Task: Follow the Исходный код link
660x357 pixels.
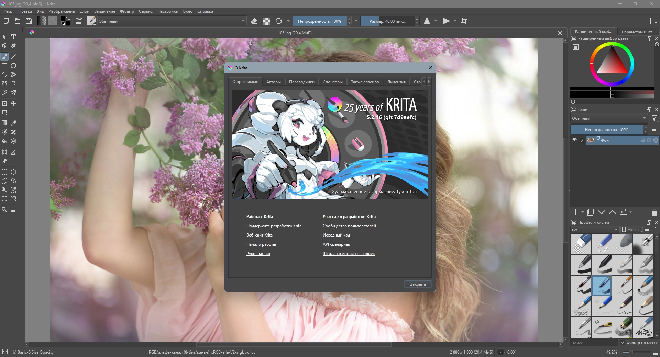Action: pyautogui.click(x=336, y=235)
